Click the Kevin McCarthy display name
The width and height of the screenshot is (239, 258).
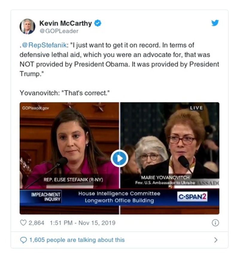coord(66,23)
